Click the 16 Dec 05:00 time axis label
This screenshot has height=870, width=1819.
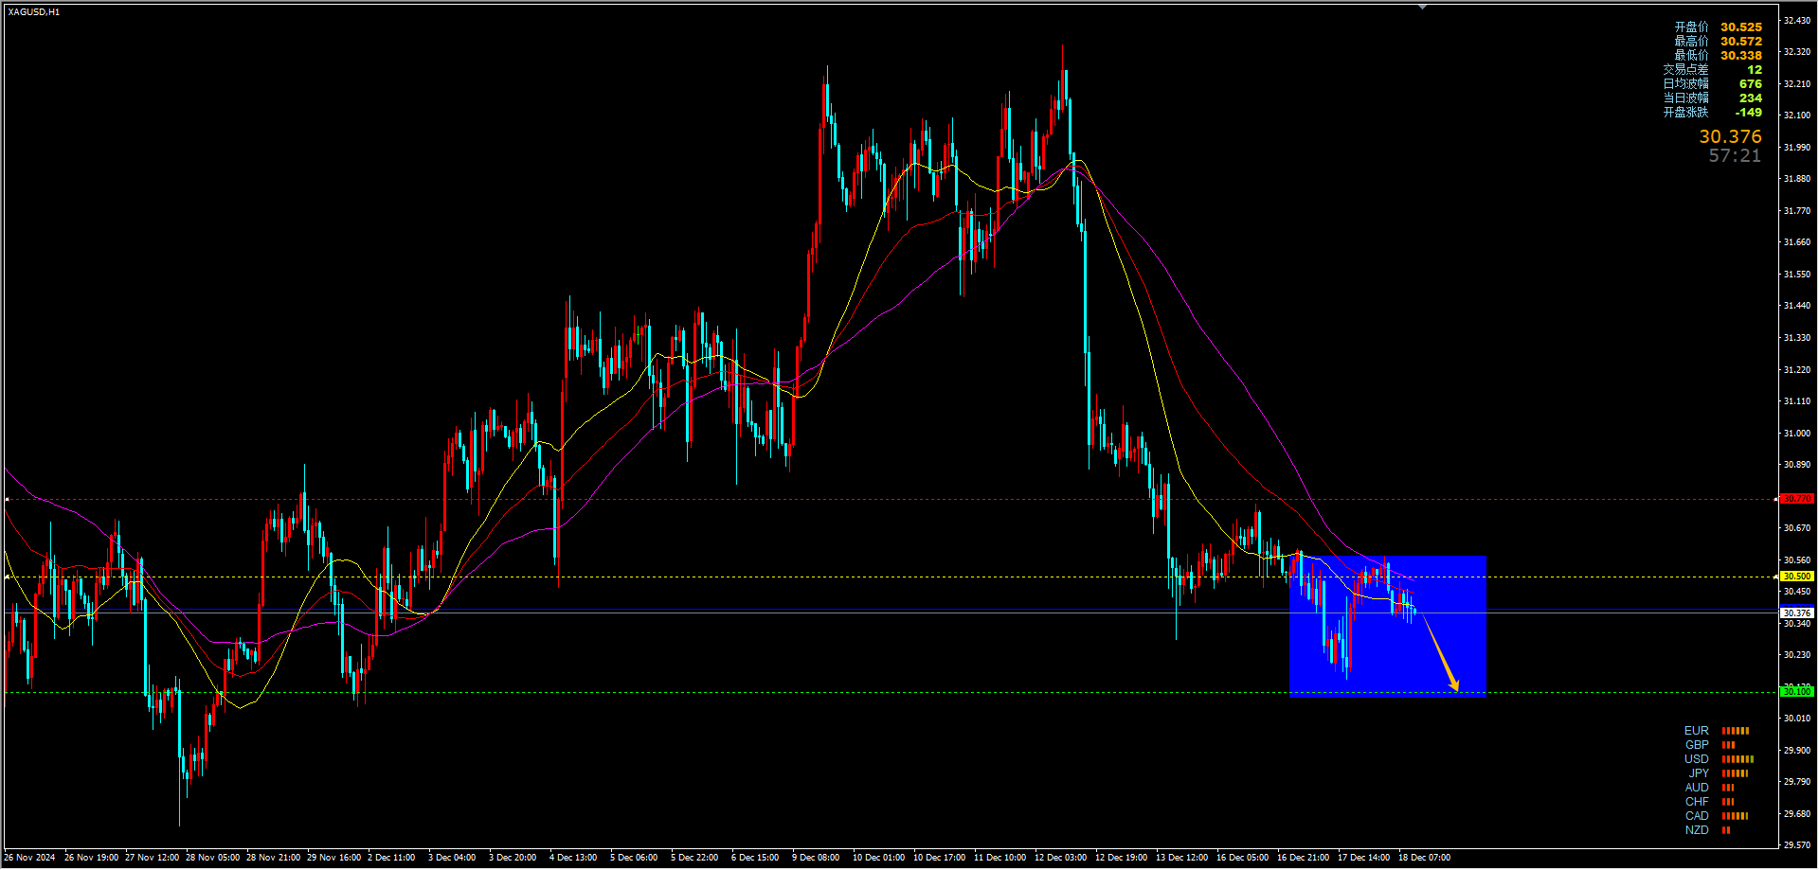pyautogui.click(x=1242, y=858)
